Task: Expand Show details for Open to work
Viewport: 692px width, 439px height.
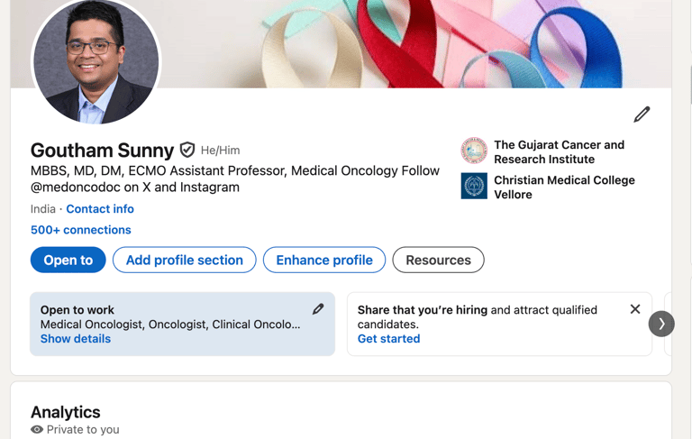Action: coord(76,339)
